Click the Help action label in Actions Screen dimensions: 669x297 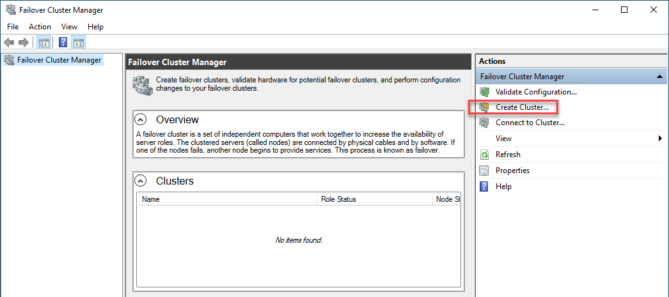(503, 187)
